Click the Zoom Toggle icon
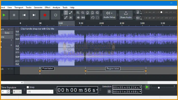178x100 pixels. point(97,13)
